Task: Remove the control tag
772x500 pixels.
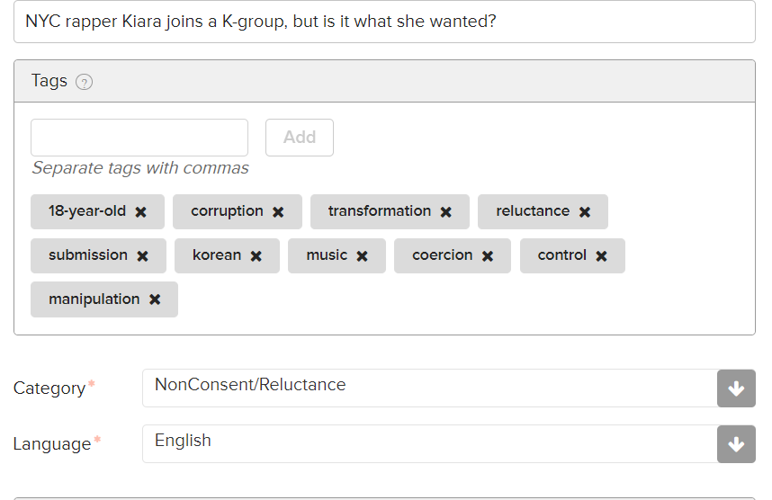Action: coord(602,256)
